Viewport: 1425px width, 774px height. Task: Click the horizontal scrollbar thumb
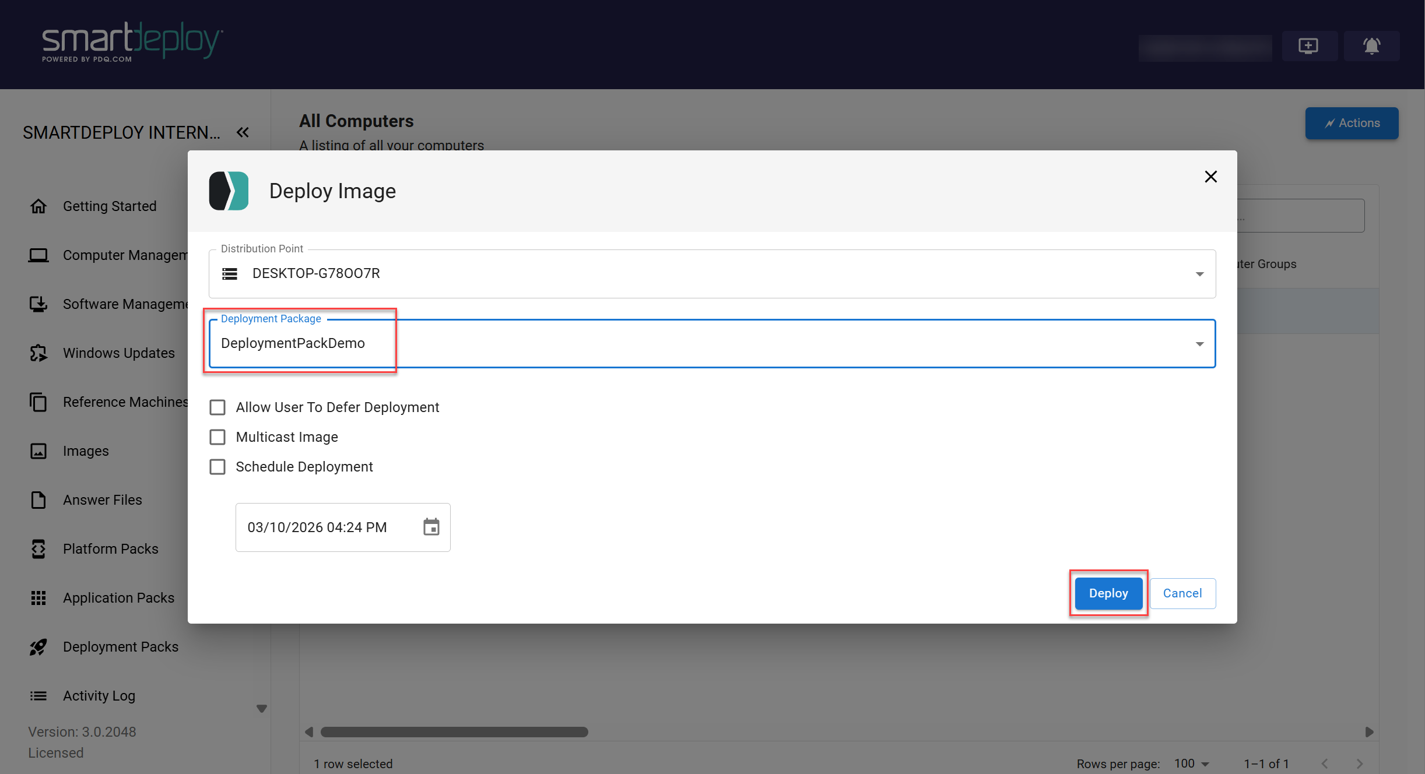[454, 732]
